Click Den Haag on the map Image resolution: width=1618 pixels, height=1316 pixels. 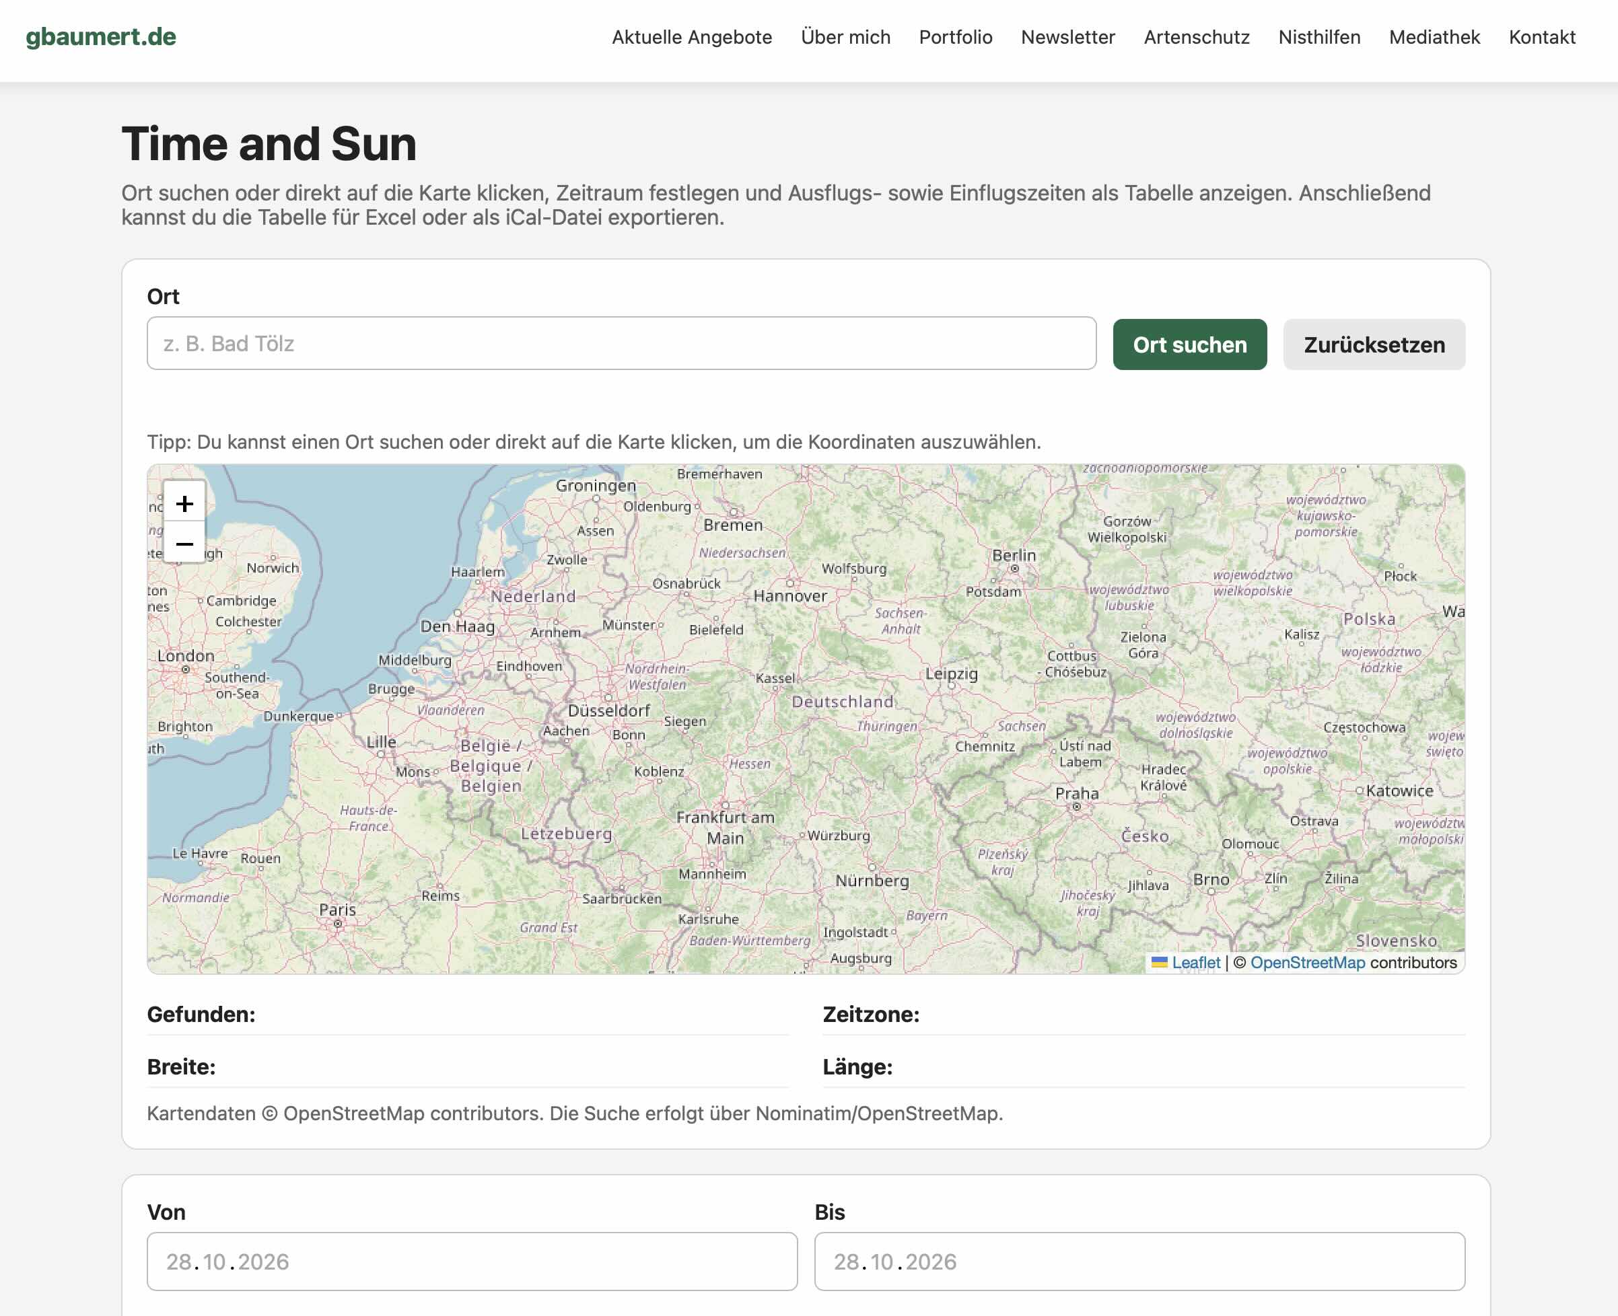pyautogui.click(x=457, y=627)
